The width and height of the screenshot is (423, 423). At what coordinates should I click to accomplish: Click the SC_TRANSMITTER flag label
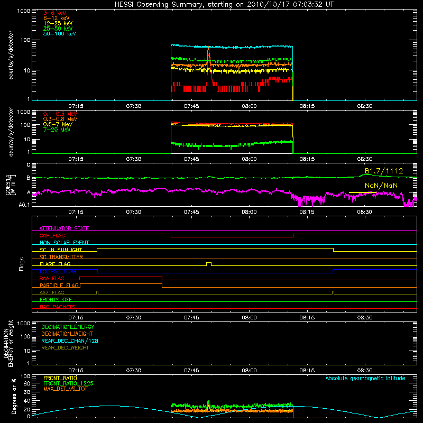[61, 257]
